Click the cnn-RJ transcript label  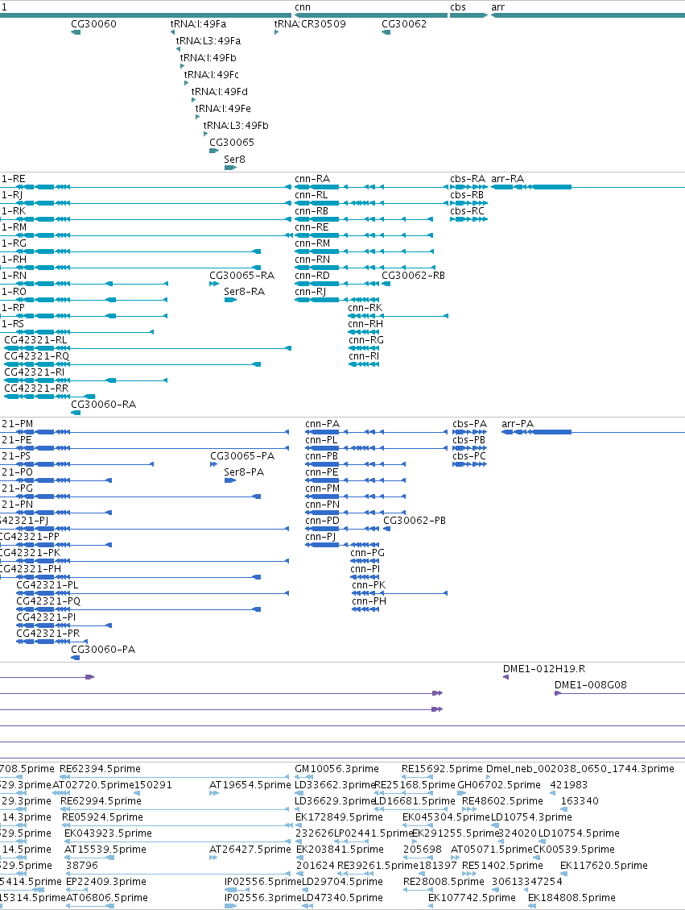pyautogui.click(x=311, y=291)
